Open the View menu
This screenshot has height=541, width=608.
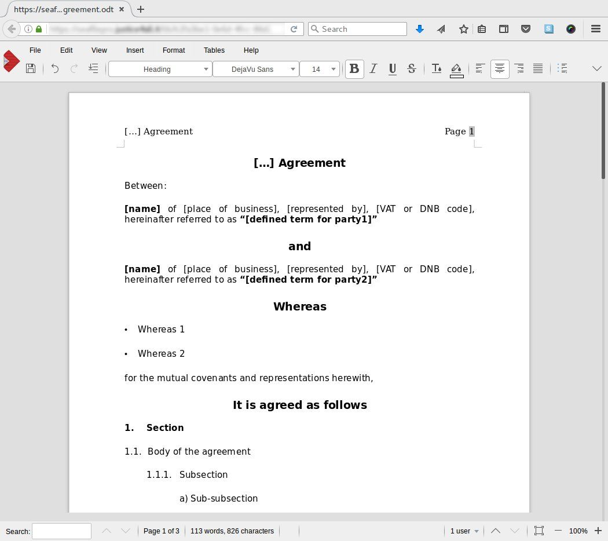coord(99,50)
